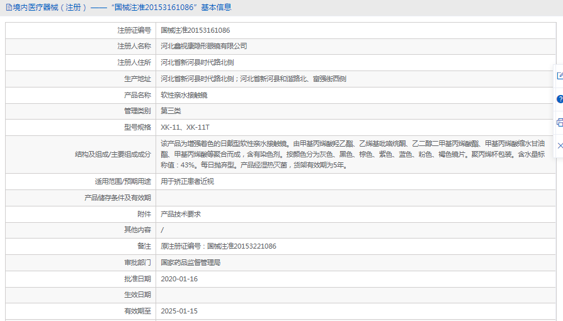The image size is (563, 321).
Task: Click registrant address 河北省新河县时代路北侧
Action: [x=198, y=63]
